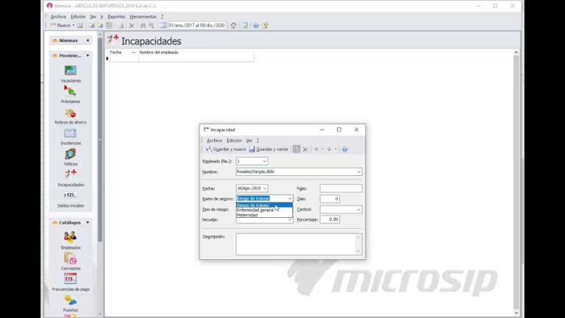
Task: Open the Reportes menu
Action: point(116,17)
